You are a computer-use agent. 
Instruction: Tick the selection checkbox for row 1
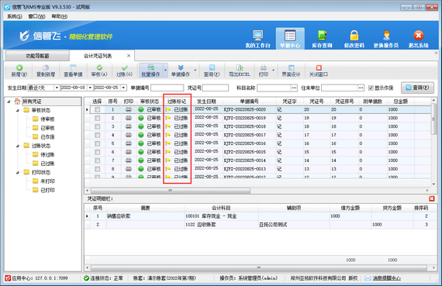point(97,109)
